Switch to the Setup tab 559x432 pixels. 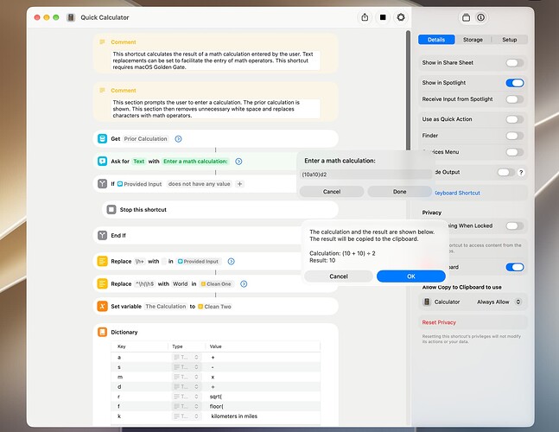click(x=510, y=40)
